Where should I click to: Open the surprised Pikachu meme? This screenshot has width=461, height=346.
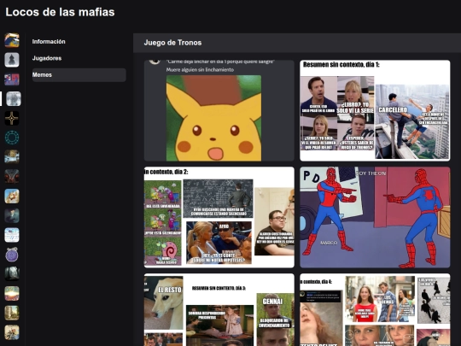pyautogui.click(x=219, y=110)
